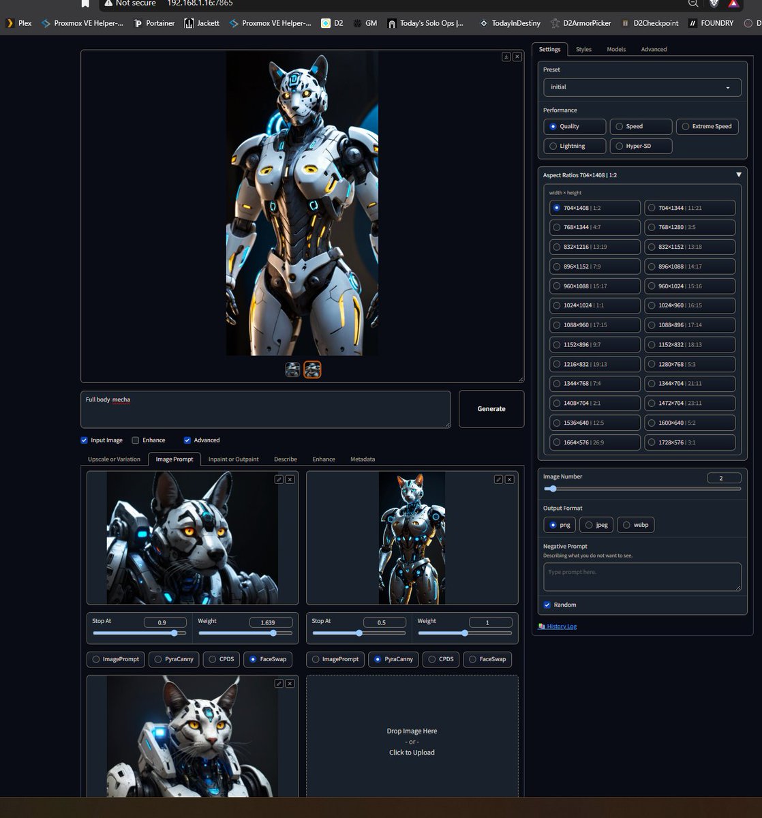Uncheck the Input Image checkbox

click(85, 440)
